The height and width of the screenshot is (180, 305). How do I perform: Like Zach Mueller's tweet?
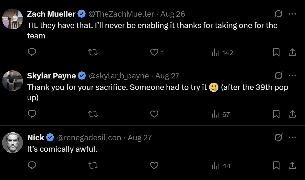click(154, 52)
